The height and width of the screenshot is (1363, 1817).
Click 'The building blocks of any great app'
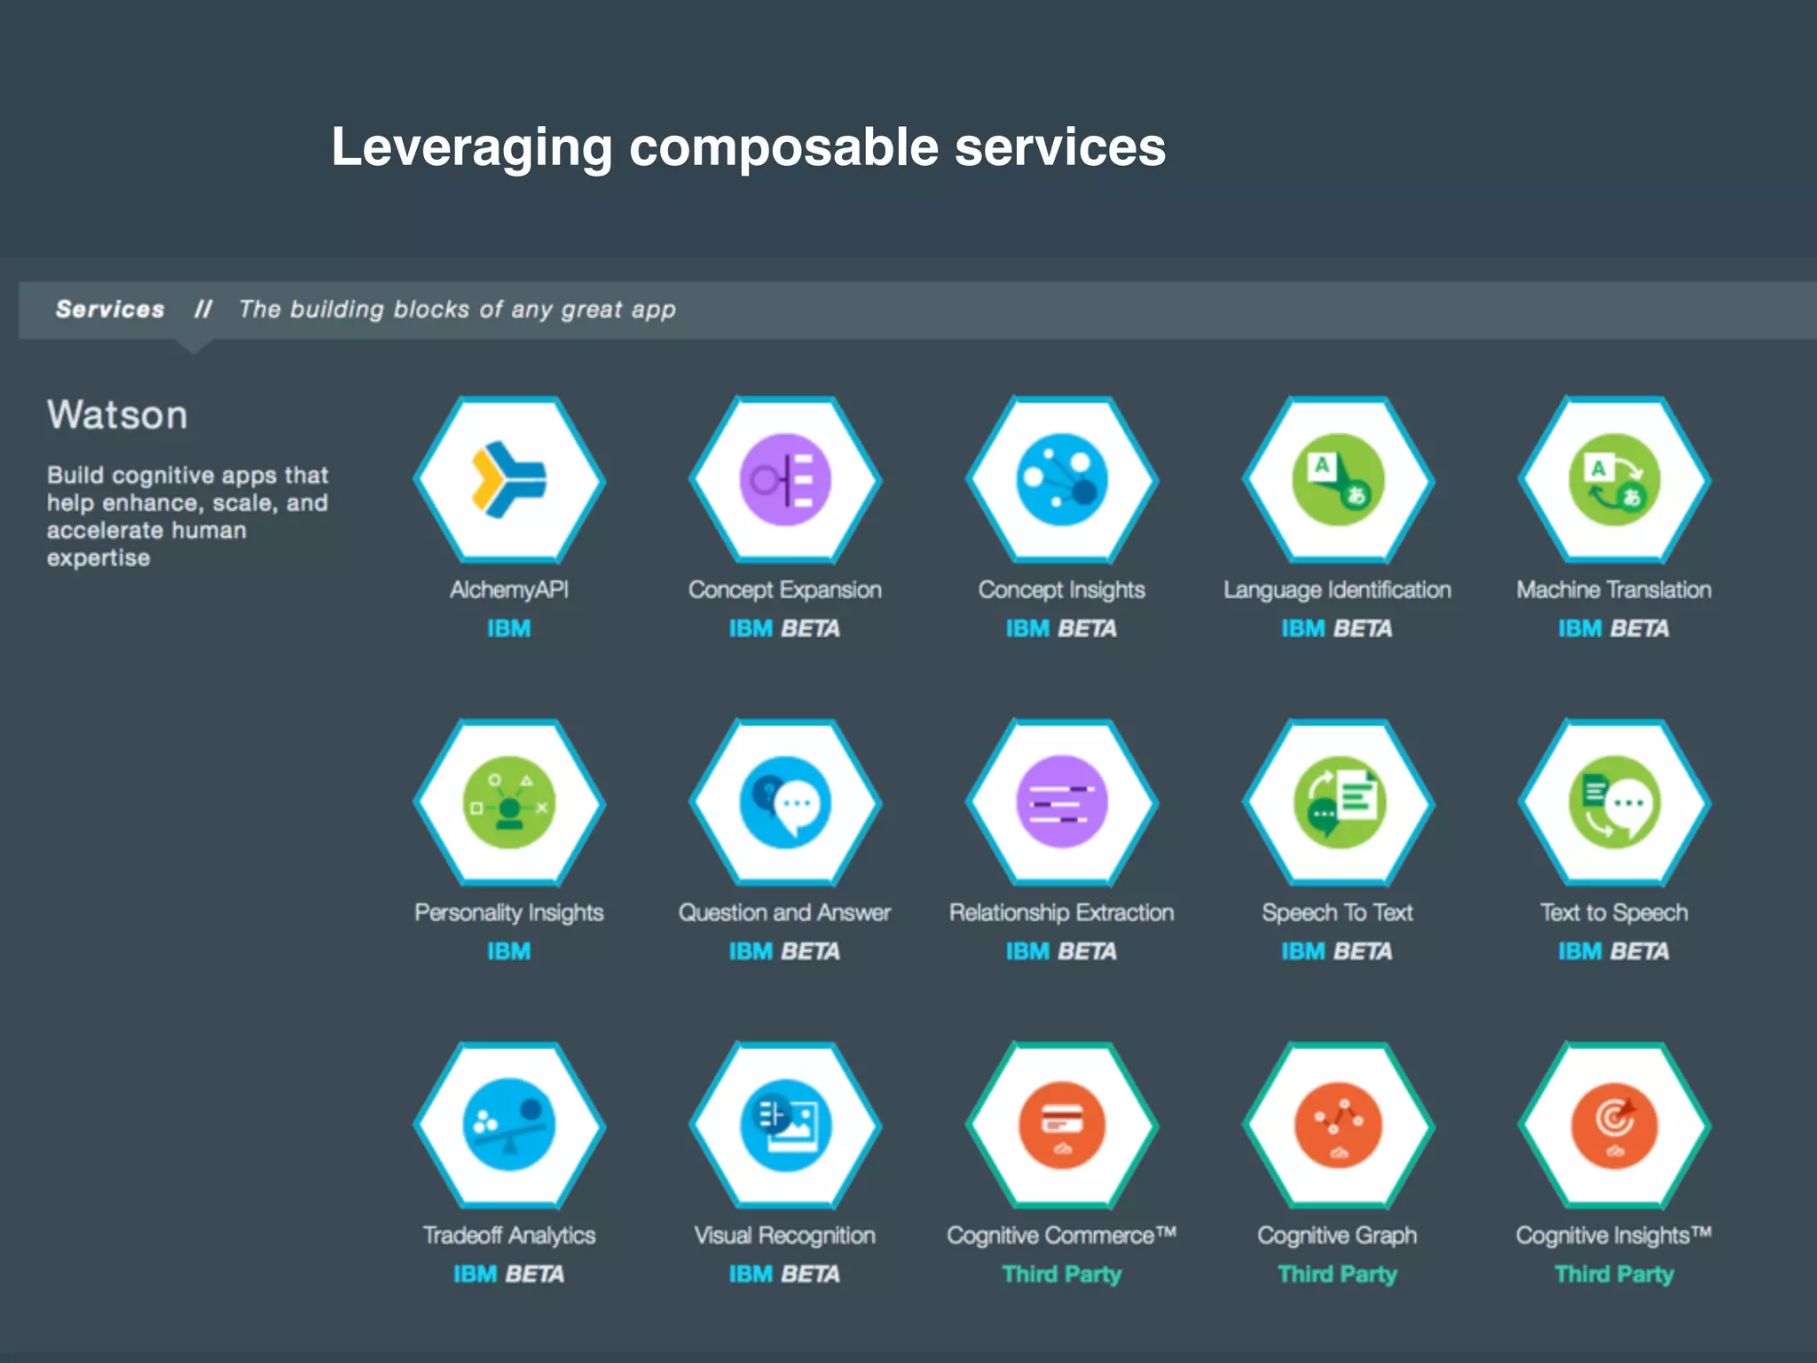[x=457, y=310]
